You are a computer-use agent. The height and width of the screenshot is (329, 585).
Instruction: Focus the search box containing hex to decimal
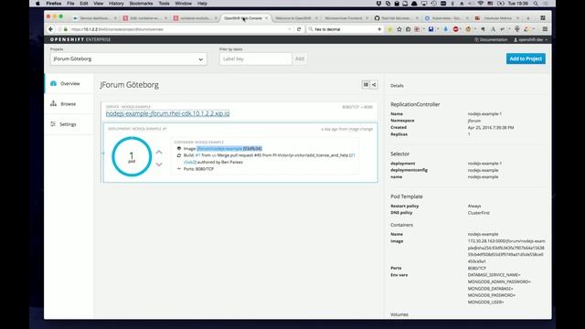(x=345, y=29)
